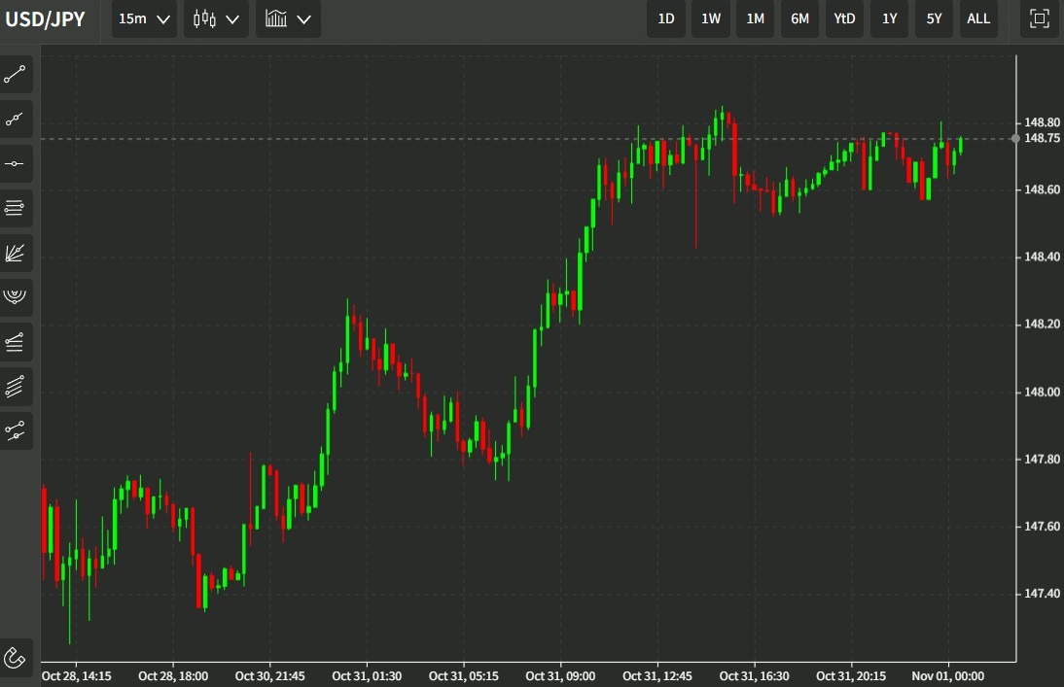Toggle the magnet snap tool

(x=15, y=657)
